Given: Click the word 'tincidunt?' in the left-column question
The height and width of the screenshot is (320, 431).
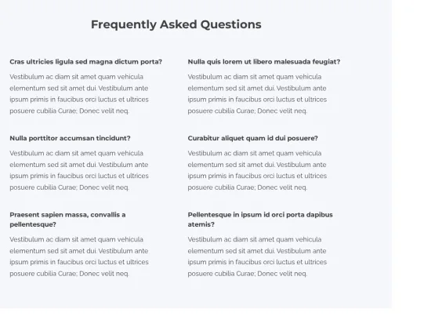Looking at the screenshot, I should coord(114,138).
